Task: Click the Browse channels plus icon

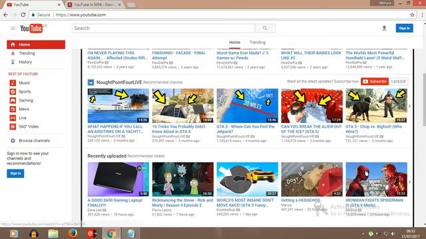Action: [13, 141]
